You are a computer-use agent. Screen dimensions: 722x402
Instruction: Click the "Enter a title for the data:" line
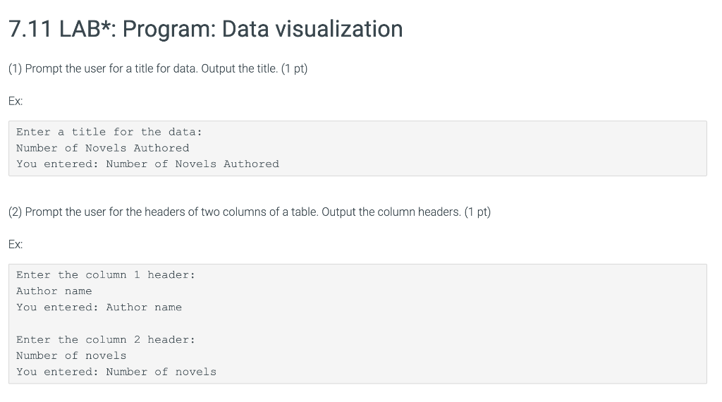coord(109,132)
